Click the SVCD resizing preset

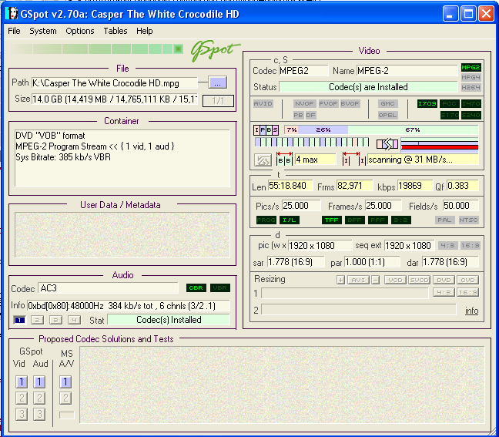(x=419, y=281)
